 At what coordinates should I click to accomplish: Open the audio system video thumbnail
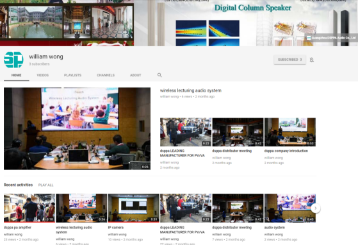[x=290, y=208]
